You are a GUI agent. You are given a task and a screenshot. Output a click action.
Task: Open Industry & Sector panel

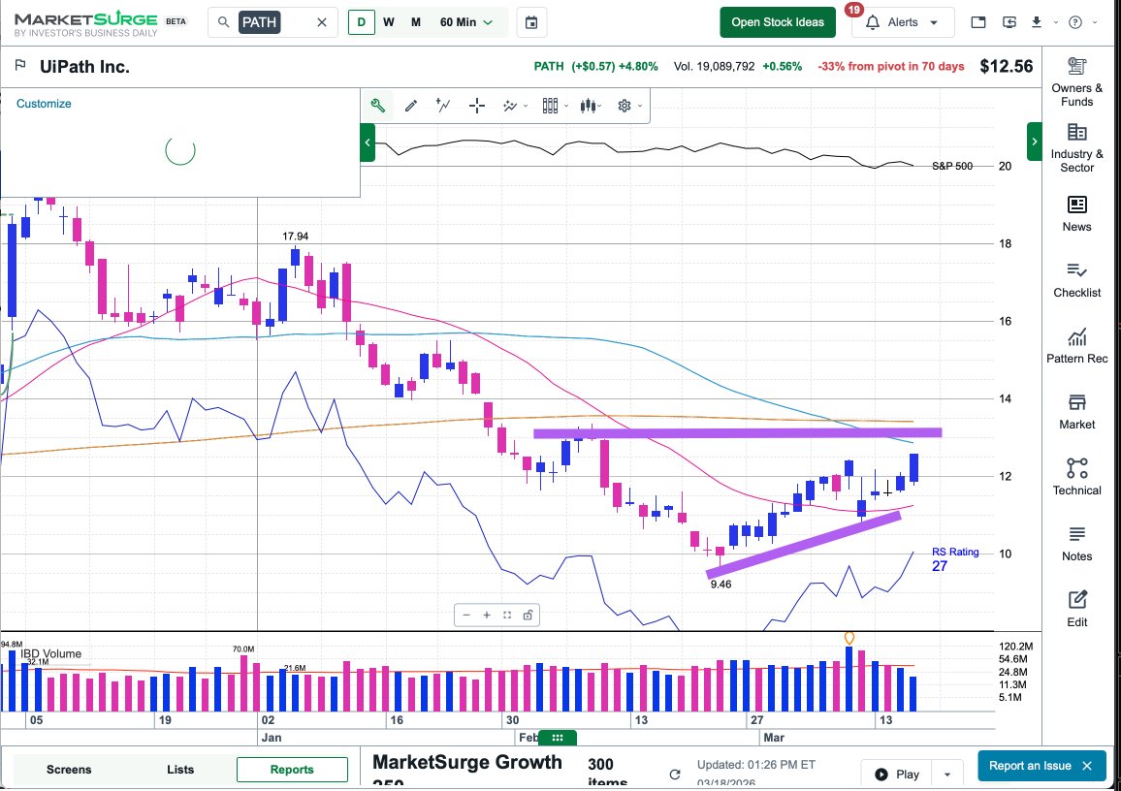(1076, 148)
